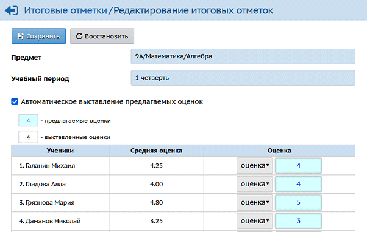Image resolution: width=367 pixels, height=232 pixels.
Task: Open оценка dropdown for Галанин Михаил
Action: tap(255, 166)
